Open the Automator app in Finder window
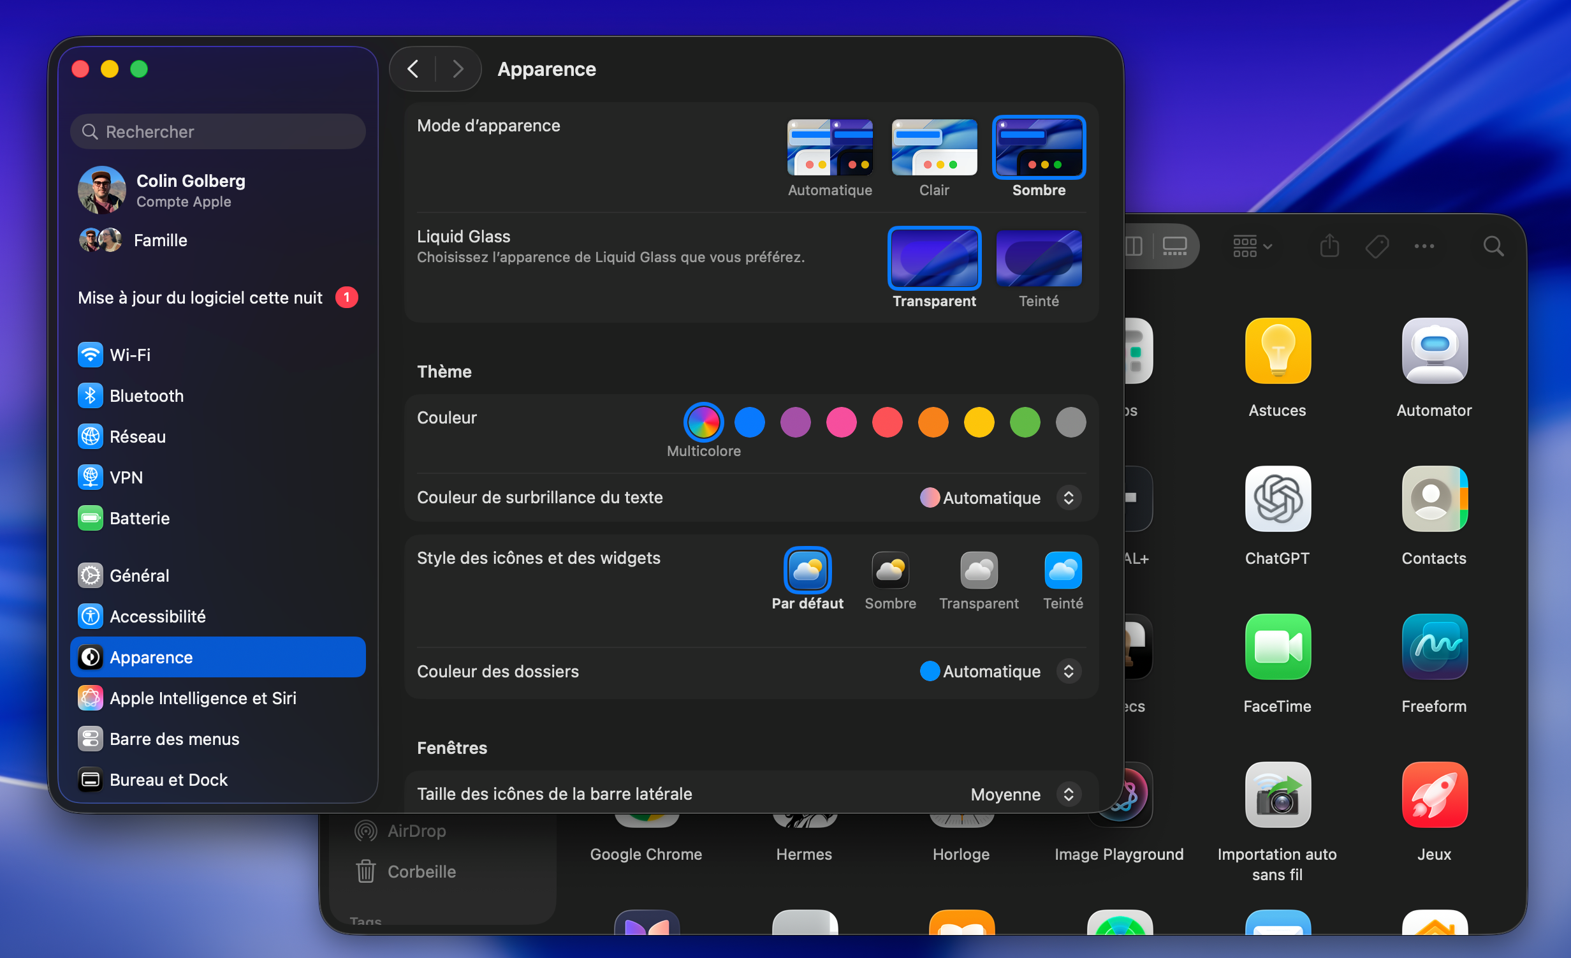This screenshot has width=1571, height=958. pos(1435,351)
